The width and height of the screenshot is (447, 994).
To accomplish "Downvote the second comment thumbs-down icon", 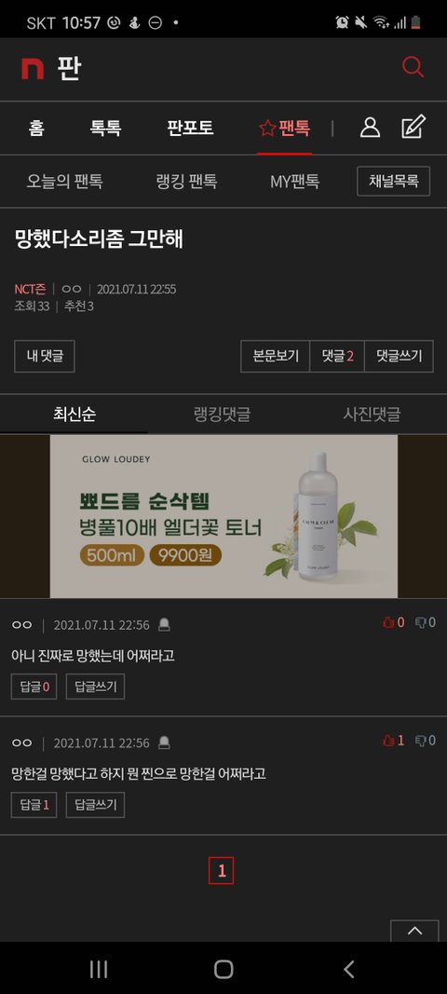I will pyautogui.click(x=420, y=741).
